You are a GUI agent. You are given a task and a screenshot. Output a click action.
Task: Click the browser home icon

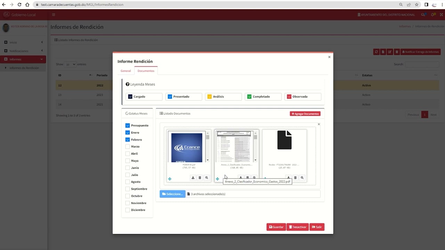[27, 5]
